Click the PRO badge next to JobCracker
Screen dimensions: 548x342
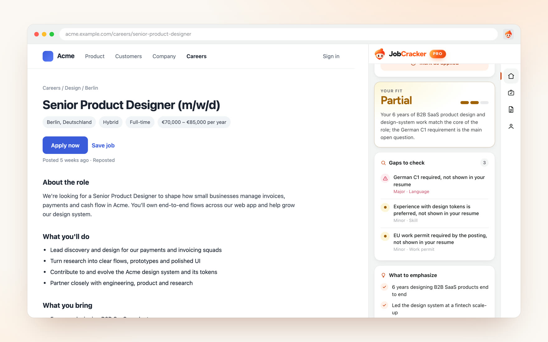[x=437, y=54]
